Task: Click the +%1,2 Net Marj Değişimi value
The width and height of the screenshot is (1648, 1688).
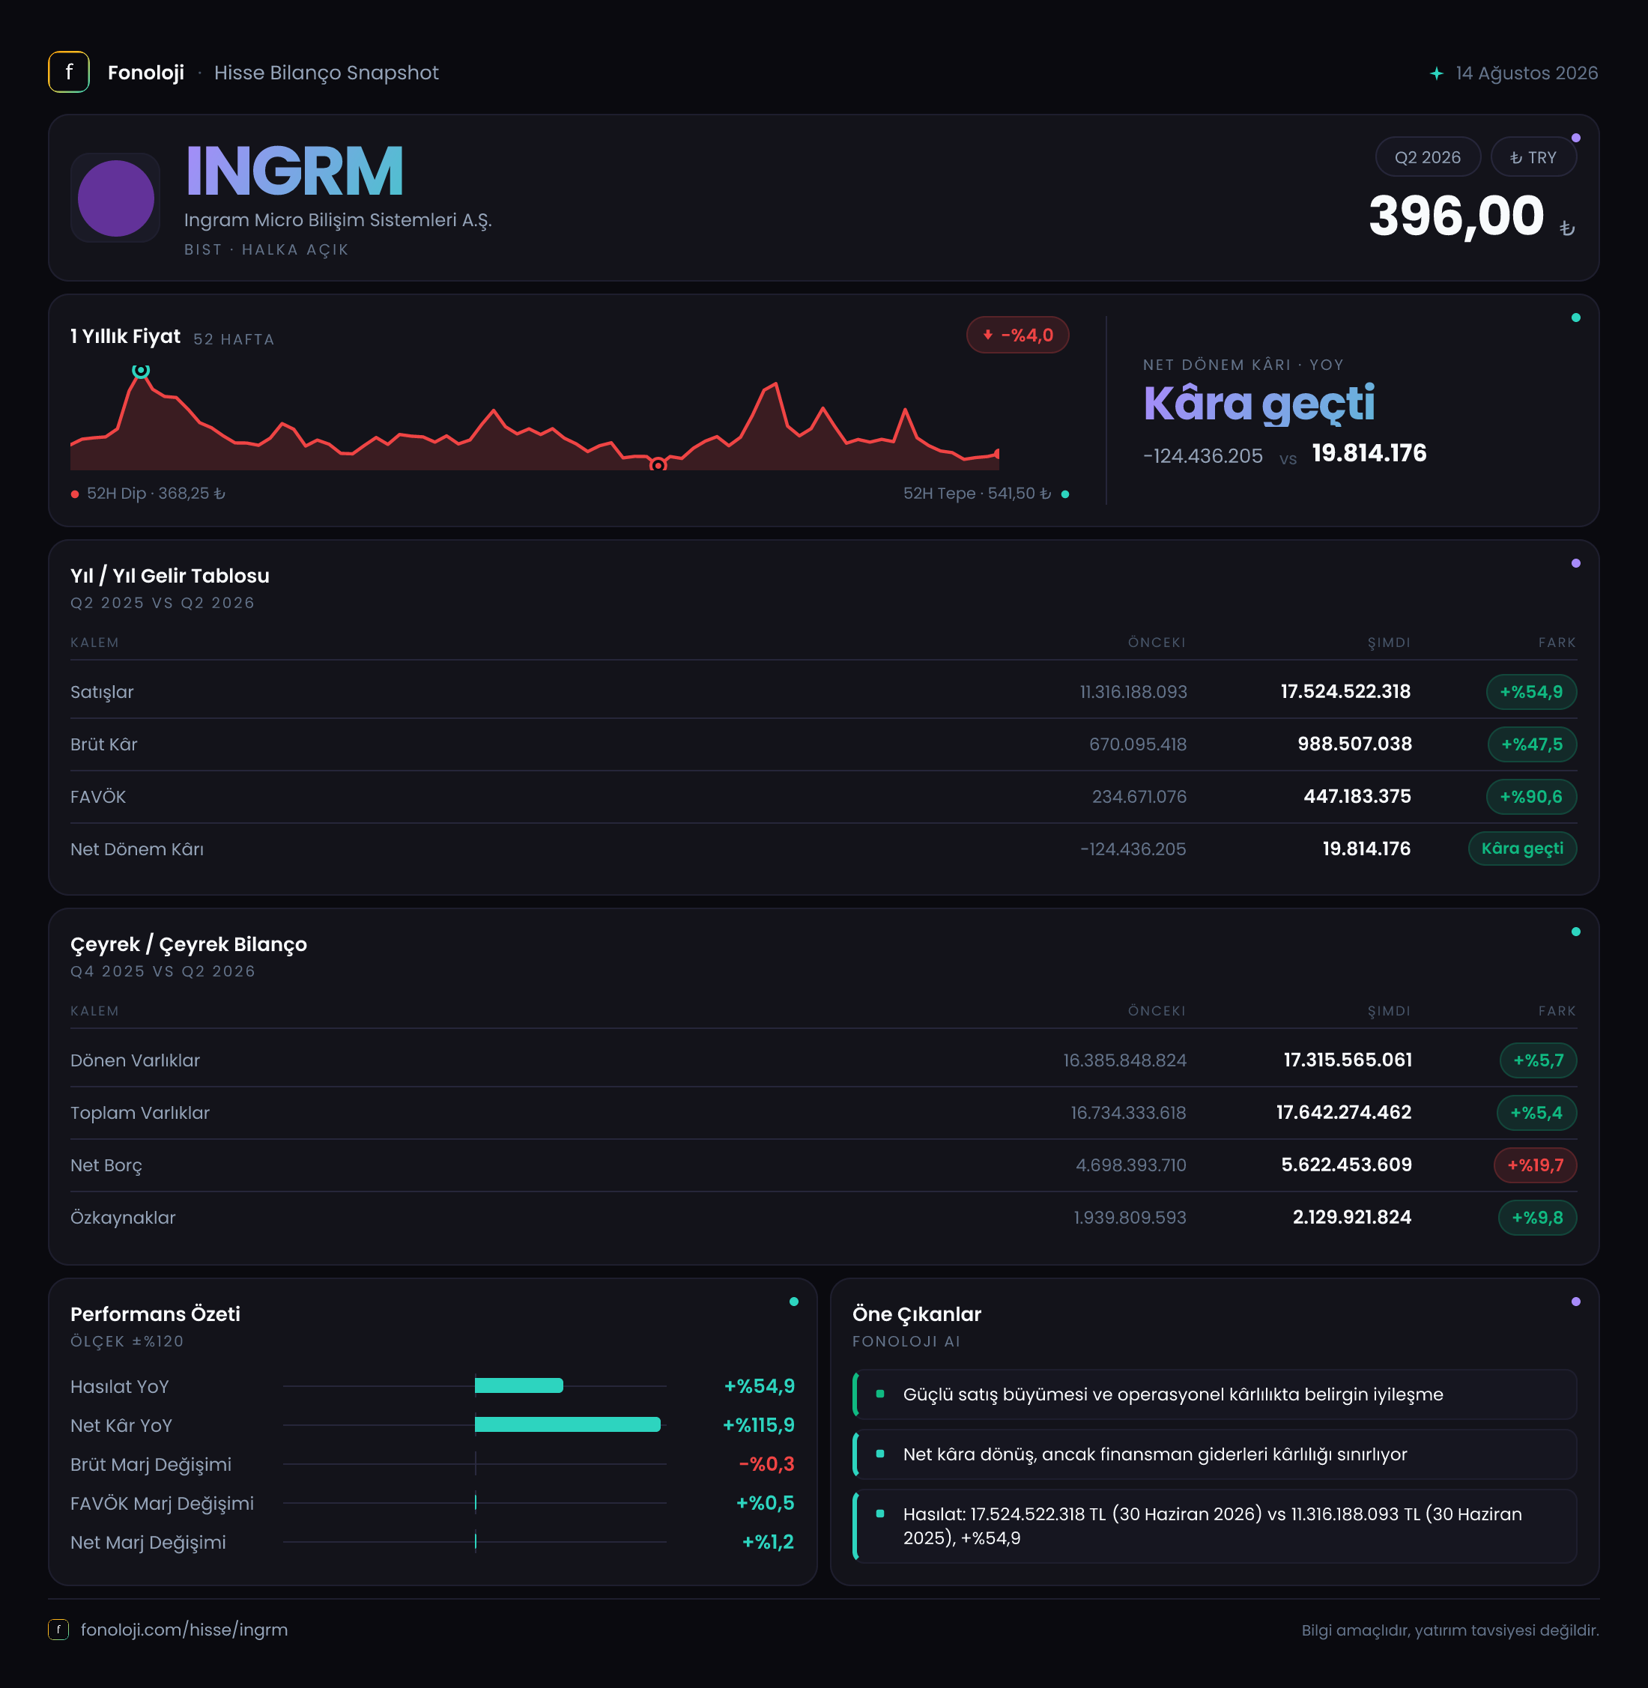Action: (768, 1542)
